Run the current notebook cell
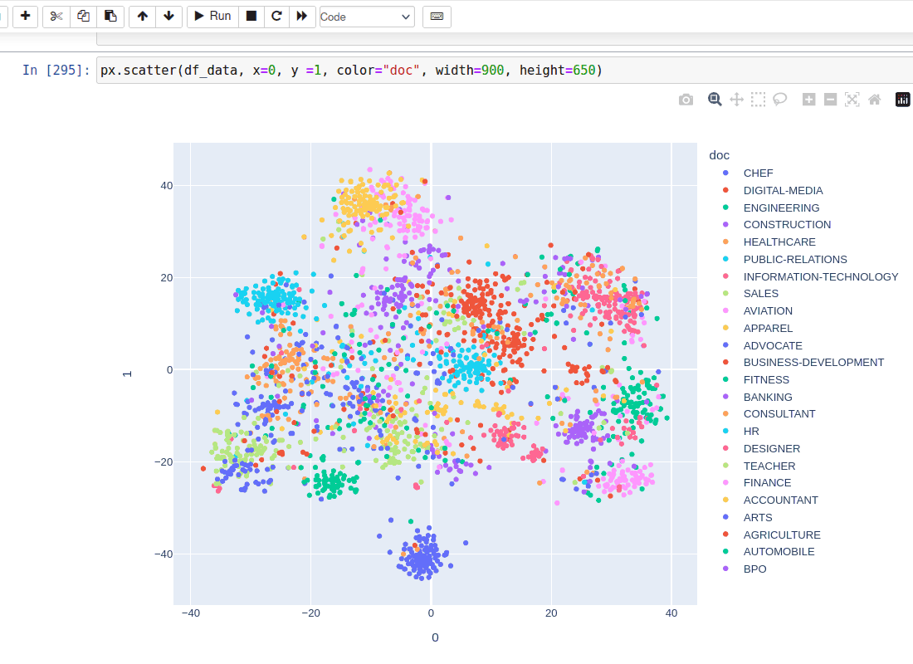This screenshot has height=664, width=913. (x=212, y=16)
